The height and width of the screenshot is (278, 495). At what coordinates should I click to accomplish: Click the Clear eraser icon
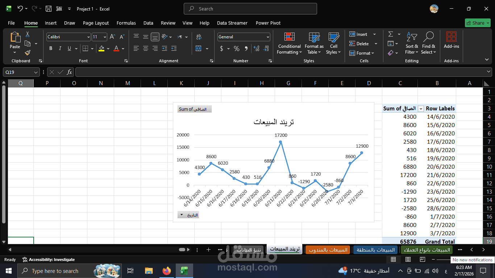(x=391, y=53)
